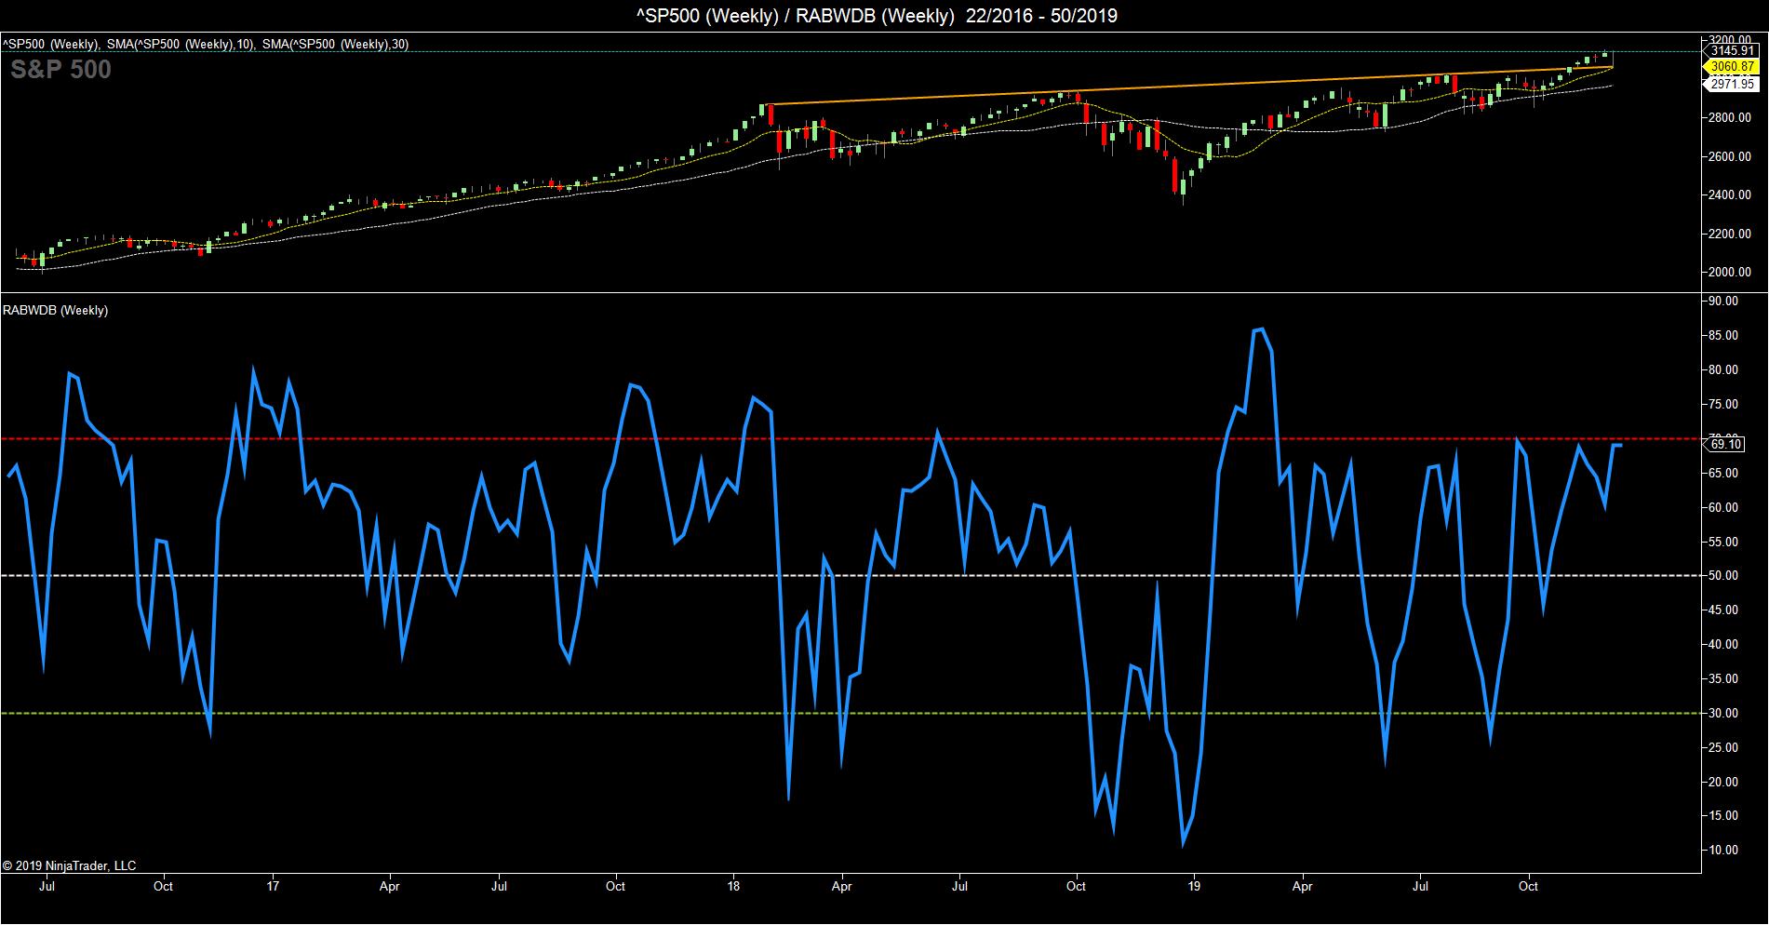Image resolution: width=1769 pixels, height=925 pixels.
Task: Click the 90.00 label on RABWDB axis
Action: coord(1728,302)
